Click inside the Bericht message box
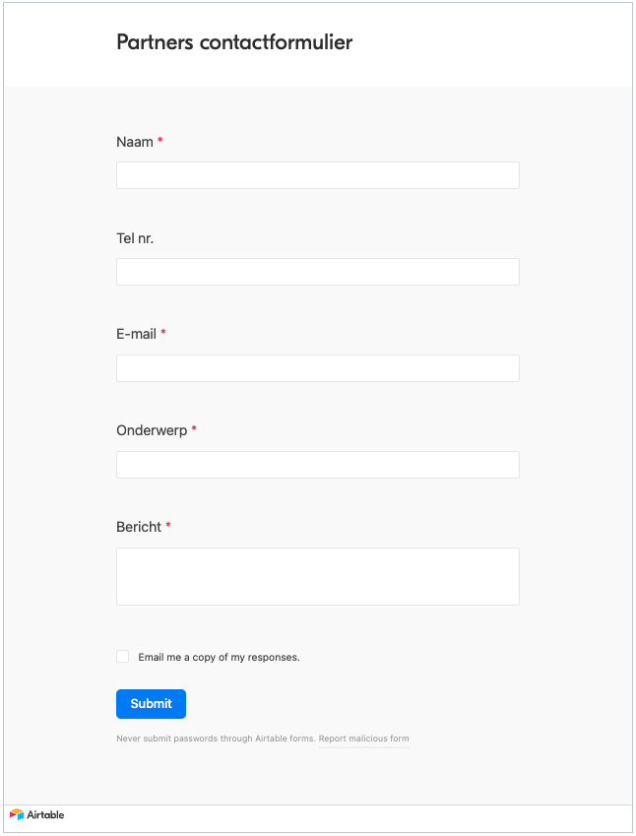 click(x=318, y=576)
